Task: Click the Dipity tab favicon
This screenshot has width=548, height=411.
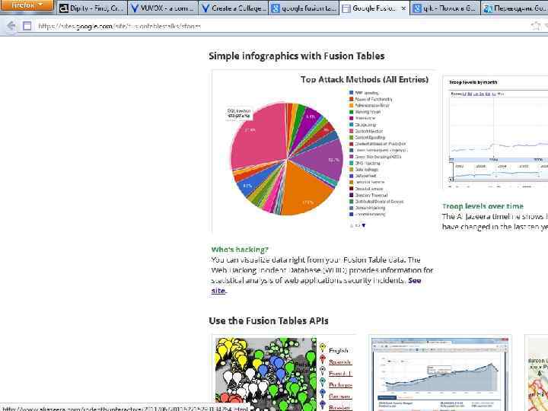Action: 64,8
